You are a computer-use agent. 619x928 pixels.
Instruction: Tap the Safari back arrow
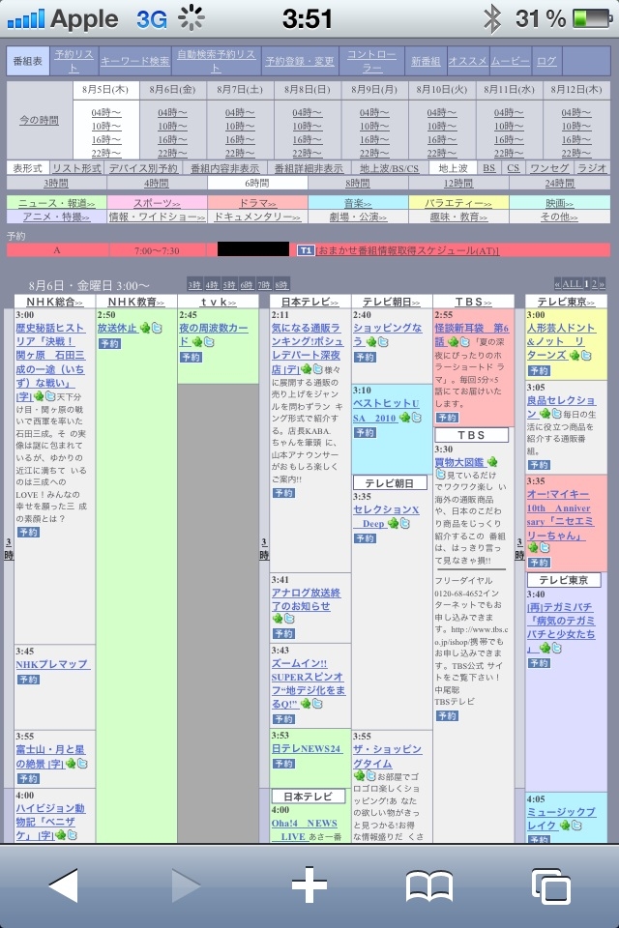(64, 884)
